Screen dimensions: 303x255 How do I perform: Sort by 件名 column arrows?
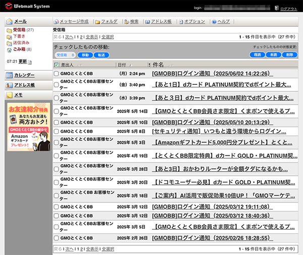click(171, 65)
